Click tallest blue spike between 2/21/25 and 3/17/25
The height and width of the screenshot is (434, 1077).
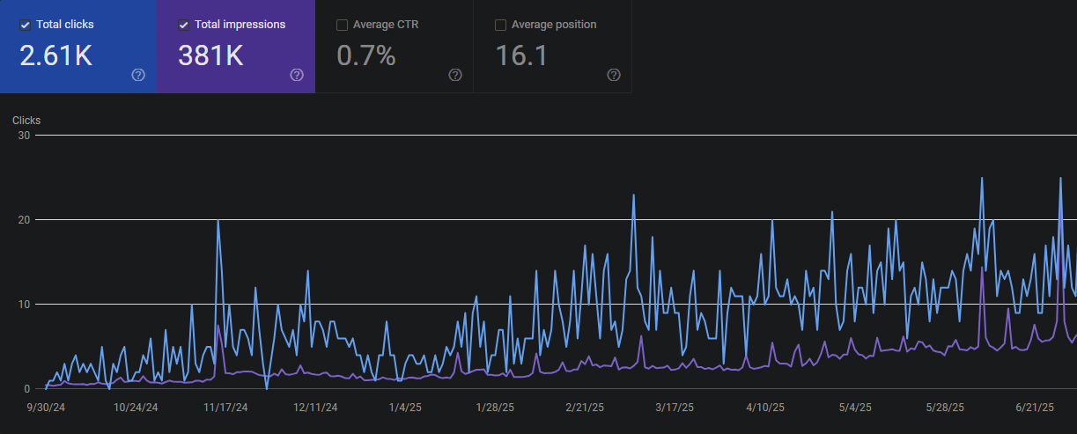633,195
